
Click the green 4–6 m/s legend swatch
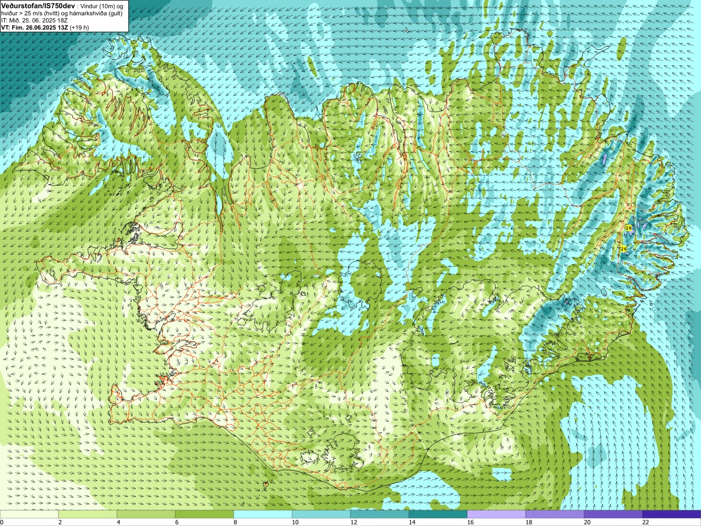coord(146,514)
